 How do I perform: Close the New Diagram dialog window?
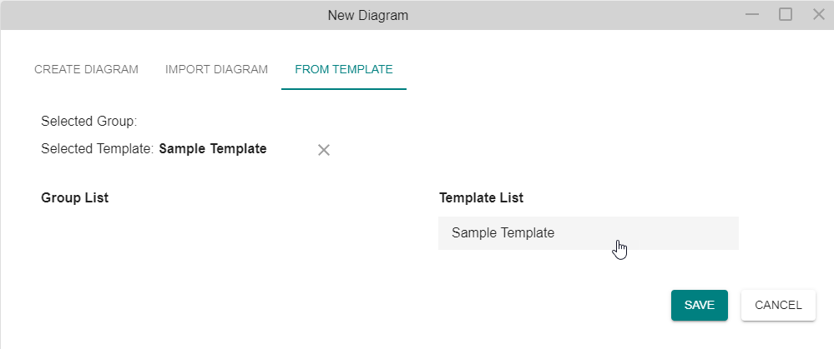click(819, 14)
